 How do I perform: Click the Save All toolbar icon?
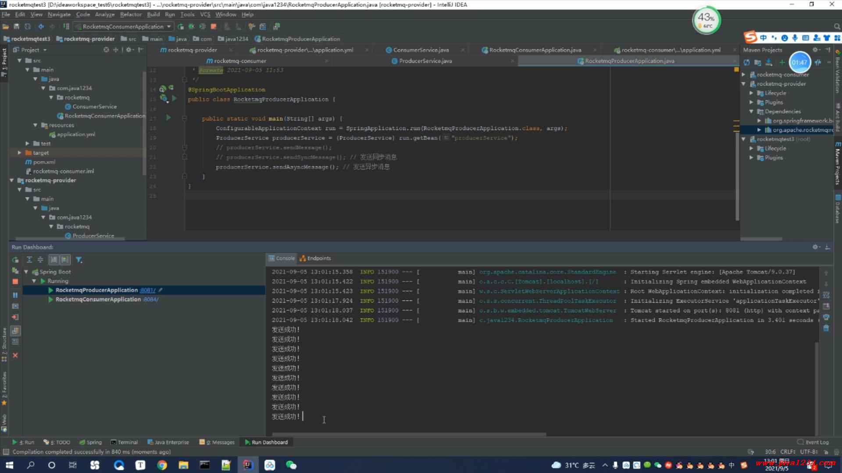coord(17,27)
